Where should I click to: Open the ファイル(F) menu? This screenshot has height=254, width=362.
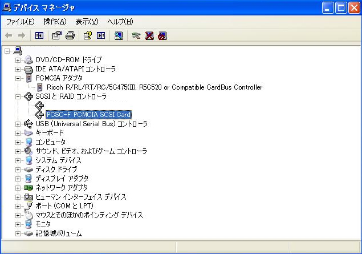tap(21, 22)
